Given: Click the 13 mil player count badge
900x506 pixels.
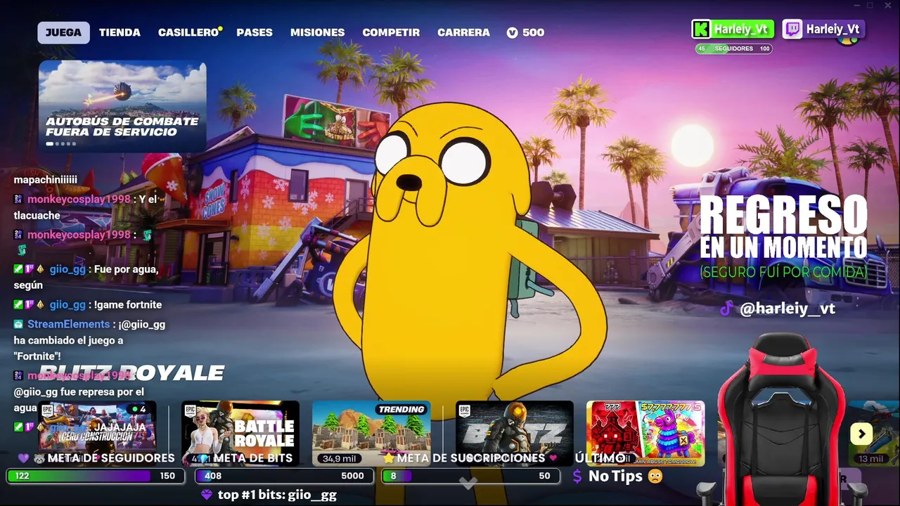Looking at the screenshot, I should pos(870,458).
